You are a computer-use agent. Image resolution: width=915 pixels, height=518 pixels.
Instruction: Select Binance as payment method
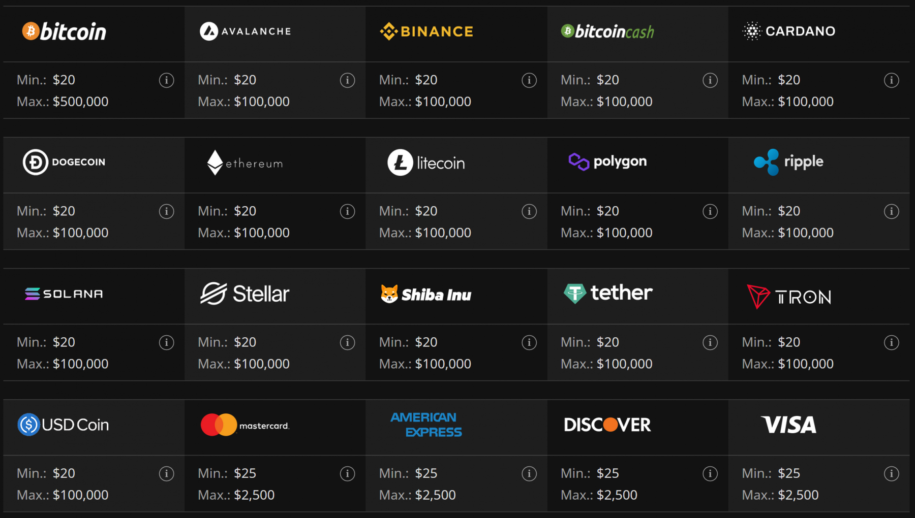(426, 31)
